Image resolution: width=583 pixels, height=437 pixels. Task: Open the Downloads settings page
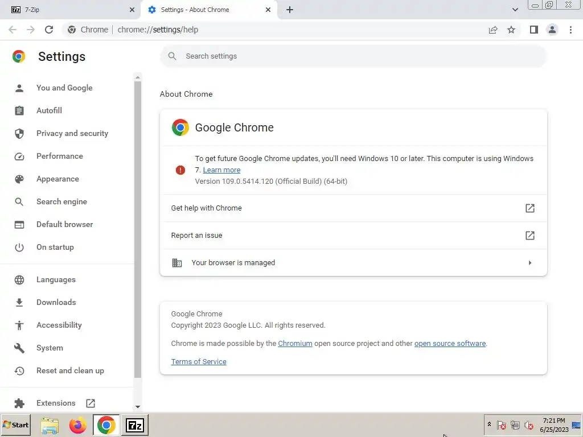pyautogui.click(x=56, y=302)
